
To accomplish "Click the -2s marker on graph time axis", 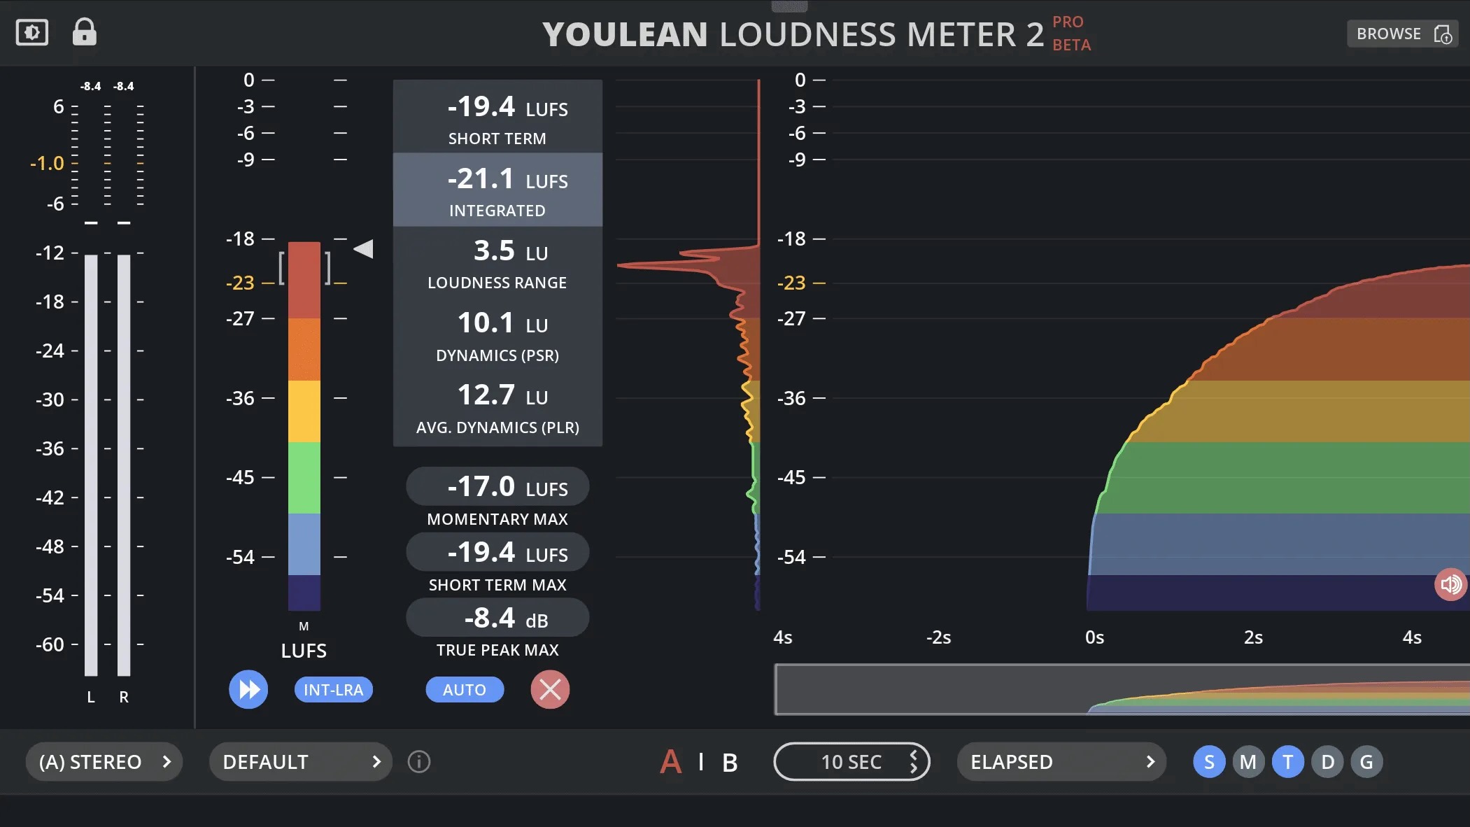I will [938, 637].
